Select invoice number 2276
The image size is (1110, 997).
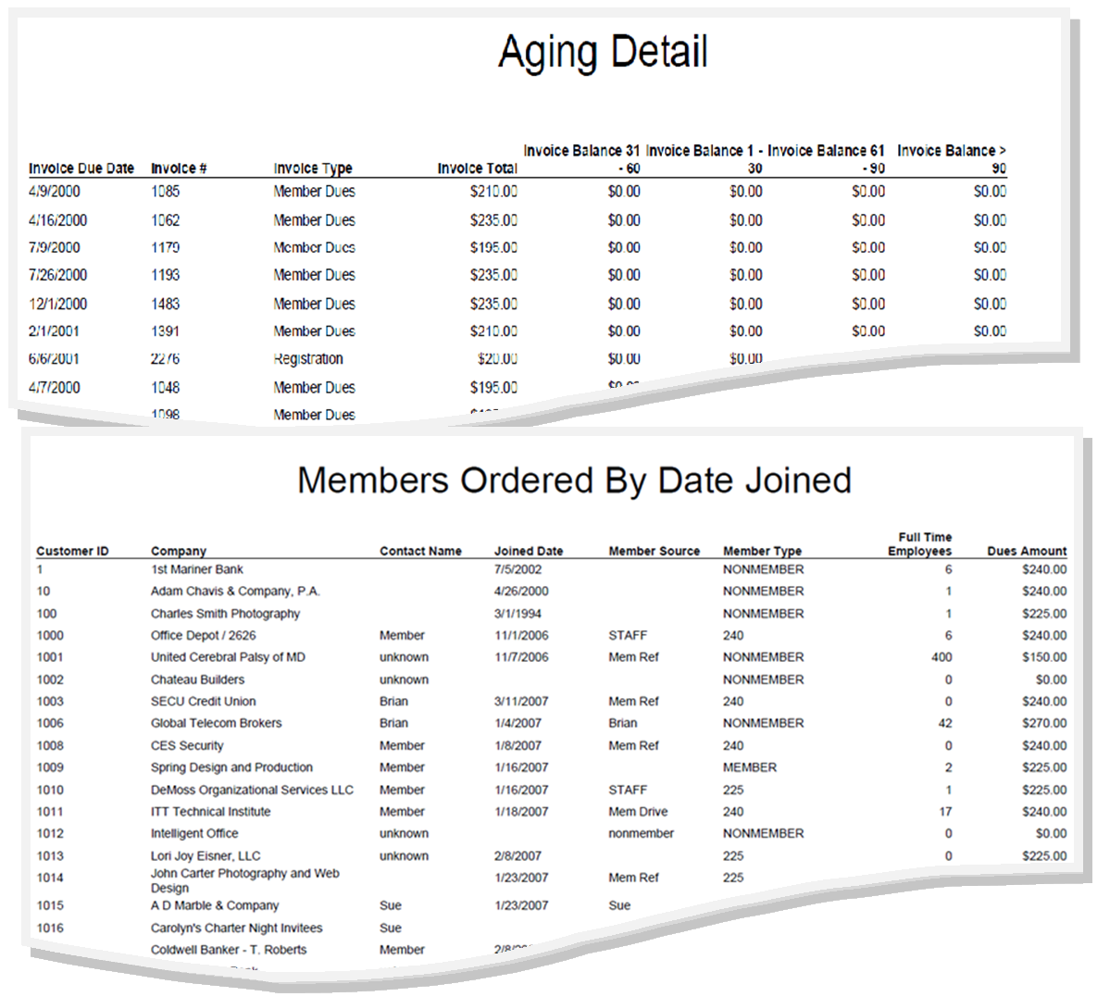(x=165, y=359)
